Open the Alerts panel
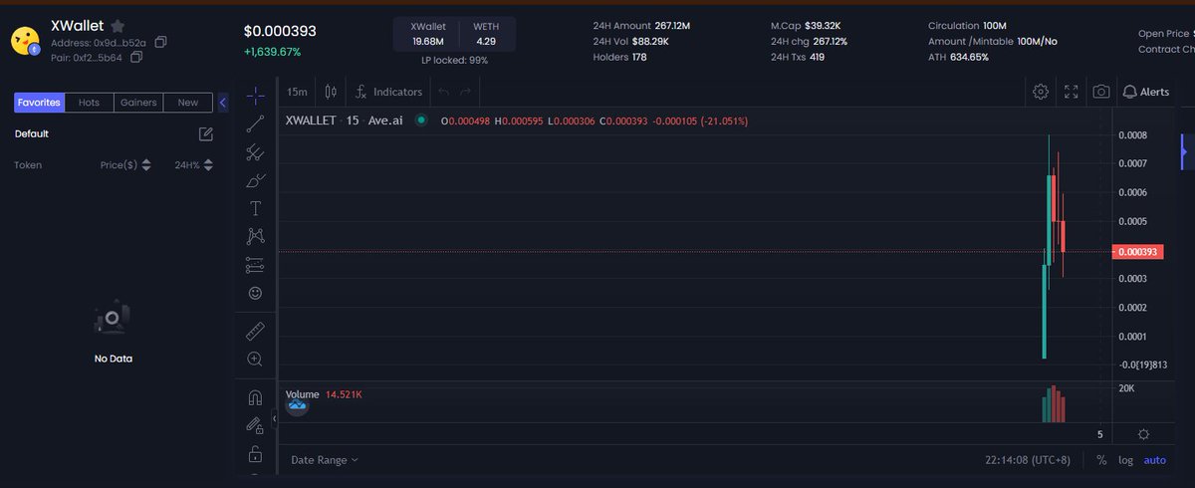Screen dimensions: 1195x488 [1146, 92]
